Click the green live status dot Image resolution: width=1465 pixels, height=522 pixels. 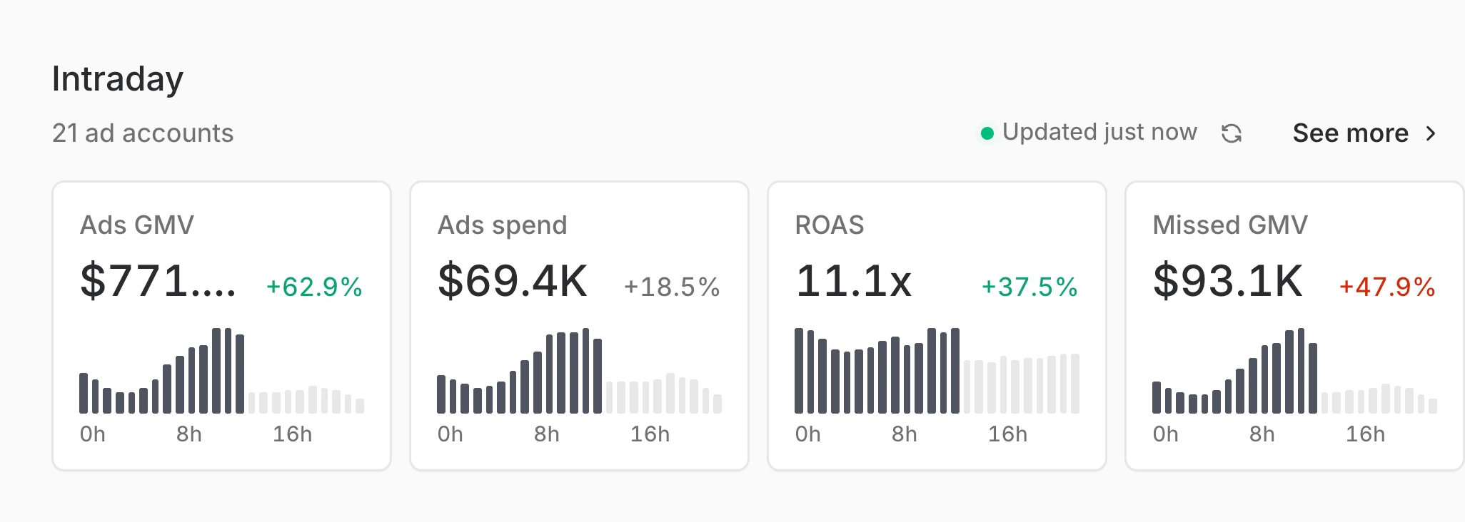click(987, 133)
